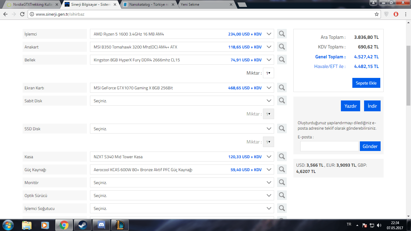This screenshot has height=231, width=411.
Task: Bookmark this page with the star icon
Action: (x=377, y=14)
